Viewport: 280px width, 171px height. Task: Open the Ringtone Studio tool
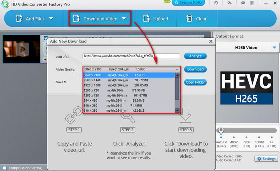[x=188, y=2]
